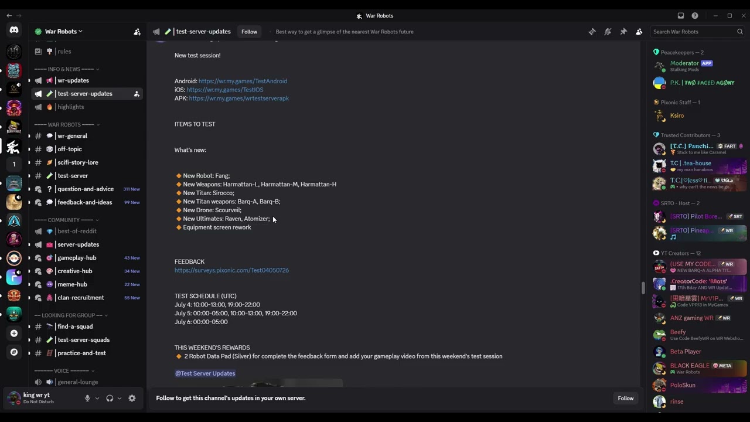Open the Test04050726 feedback survey link

tap(231, 270)
